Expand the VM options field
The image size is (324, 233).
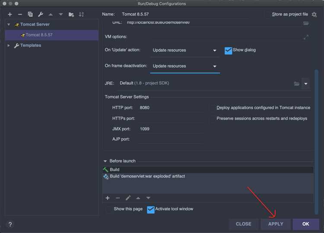coord(306,37)
